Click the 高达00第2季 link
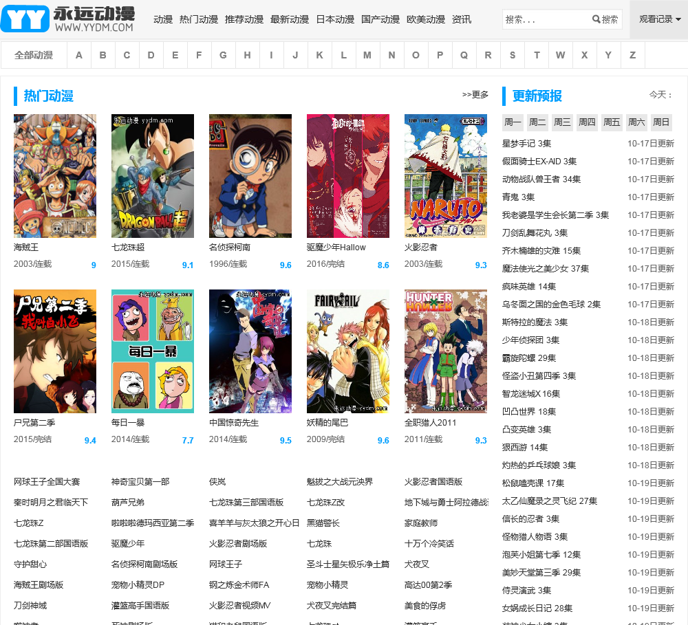This screenshot has height=625, width=688. [428, 585]
